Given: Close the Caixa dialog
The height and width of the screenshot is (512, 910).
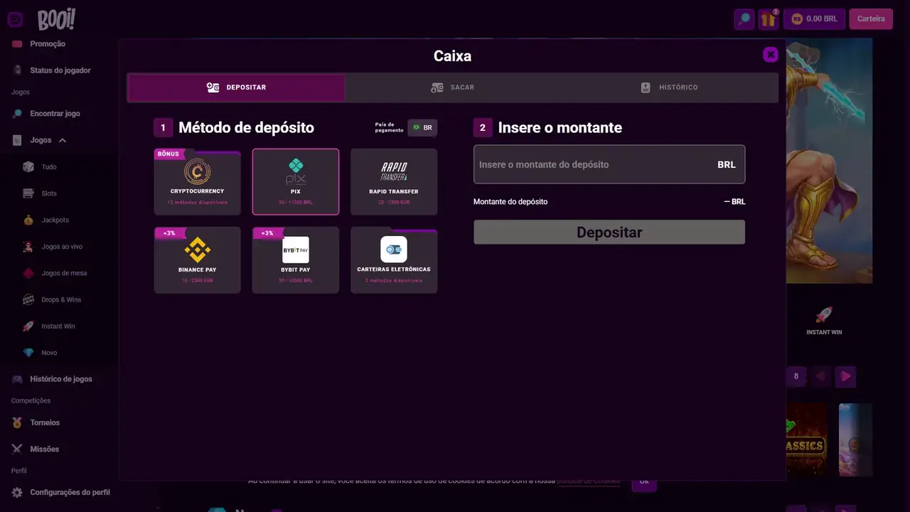Looking at the screenshot, I should (771, 55).
